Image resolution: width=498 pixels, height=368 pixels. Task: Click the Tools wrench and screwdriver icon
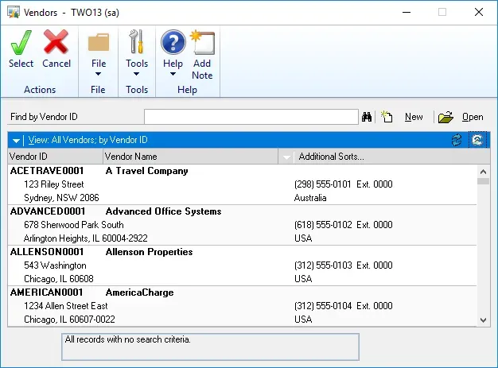click(137, 42)
